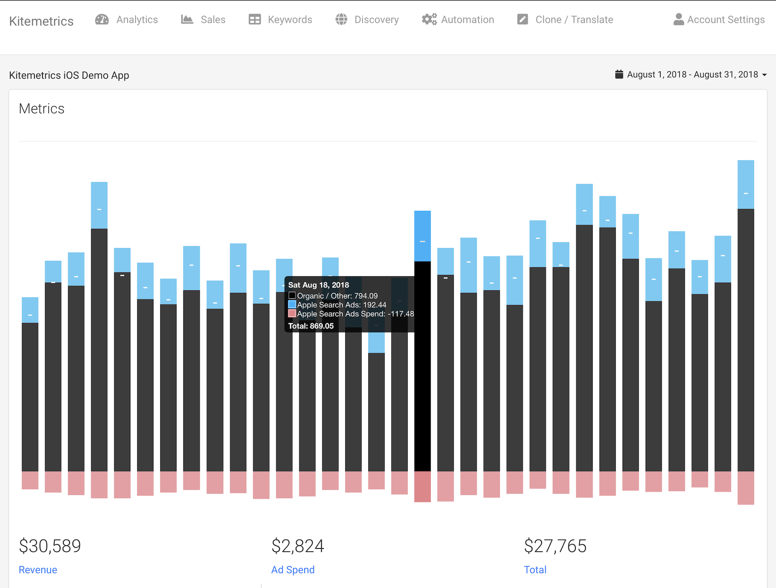Open Sales via its chart icon
This screenshot has height=588, width=776.
tap(187, 19)
